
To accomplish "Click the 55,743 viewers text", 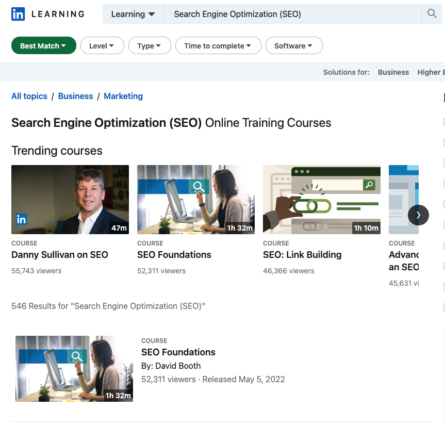I will coord(36,271).
